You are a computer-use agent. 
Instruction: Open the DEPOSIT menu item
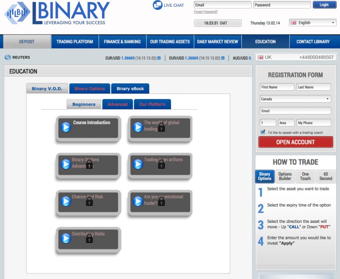click(x=27, y=42)
